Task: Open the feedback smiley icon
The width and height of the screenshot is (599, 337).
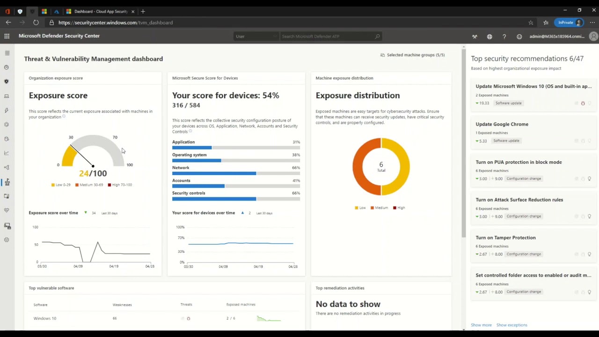Action: click(519, 37)
